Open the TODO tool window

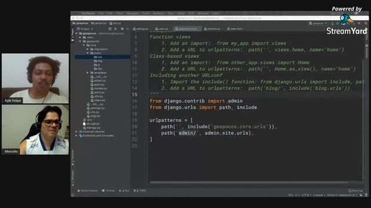140,191
